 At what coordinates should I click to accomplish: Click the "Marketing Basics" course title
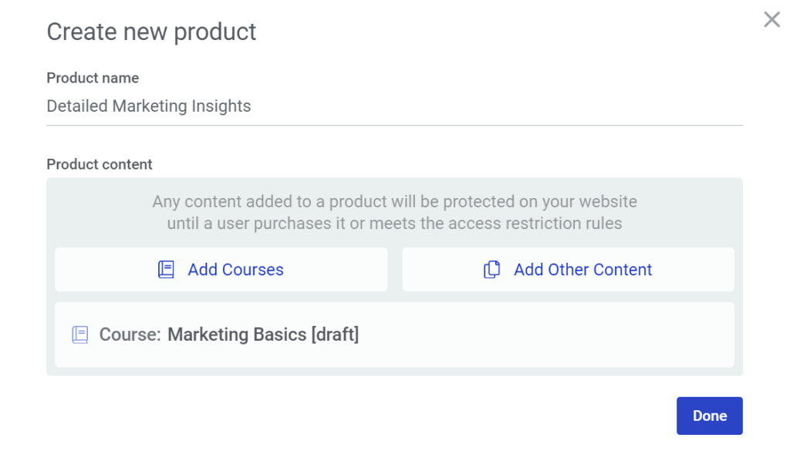(237, 335)
